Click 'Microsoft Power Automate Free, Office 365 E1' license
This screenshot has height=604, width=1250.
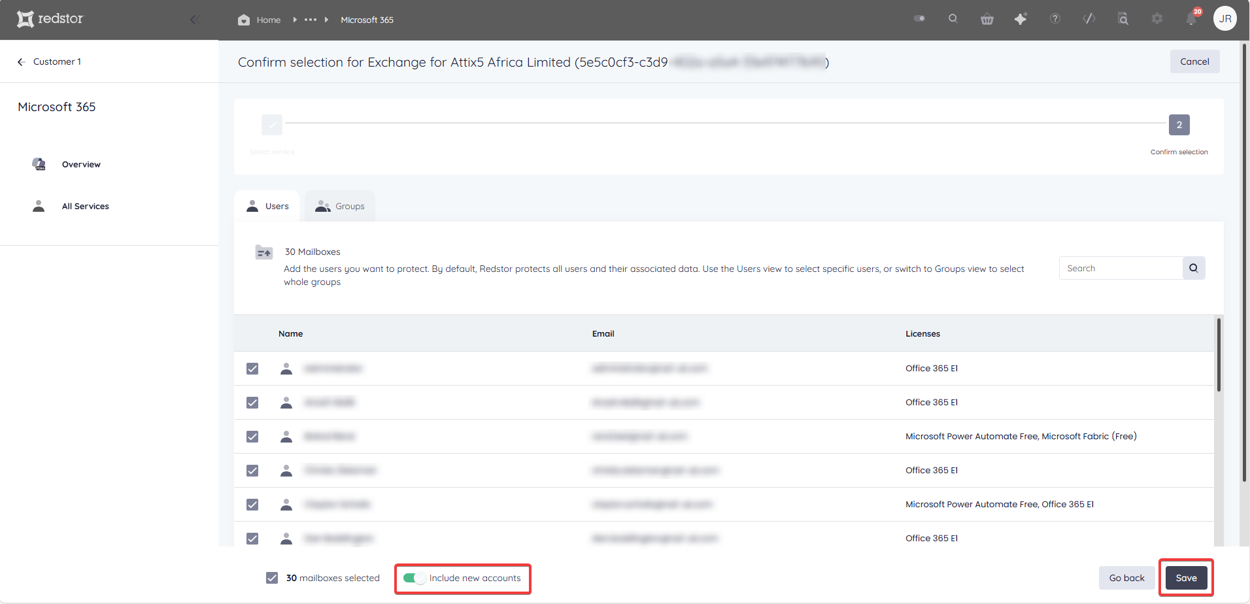coord(1000,504)
